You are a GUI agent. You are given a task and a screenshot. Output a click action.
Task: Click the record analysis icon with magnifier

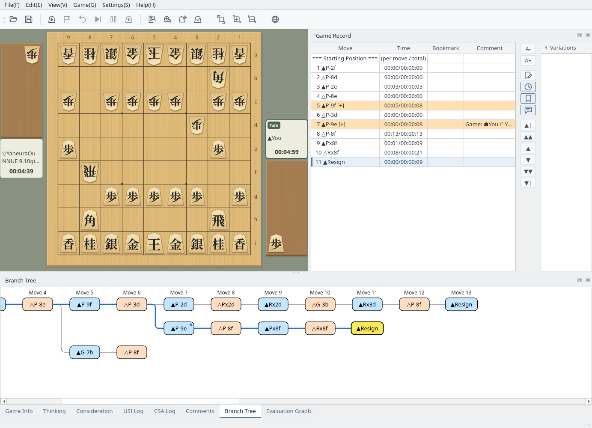point(152,19)
